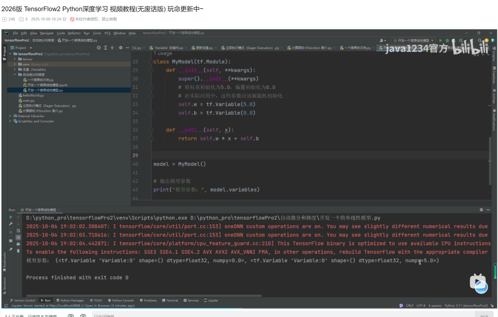
Task: Click fold marker at class MyModel line
Action: pyautogui.click(x=151, y=62)
